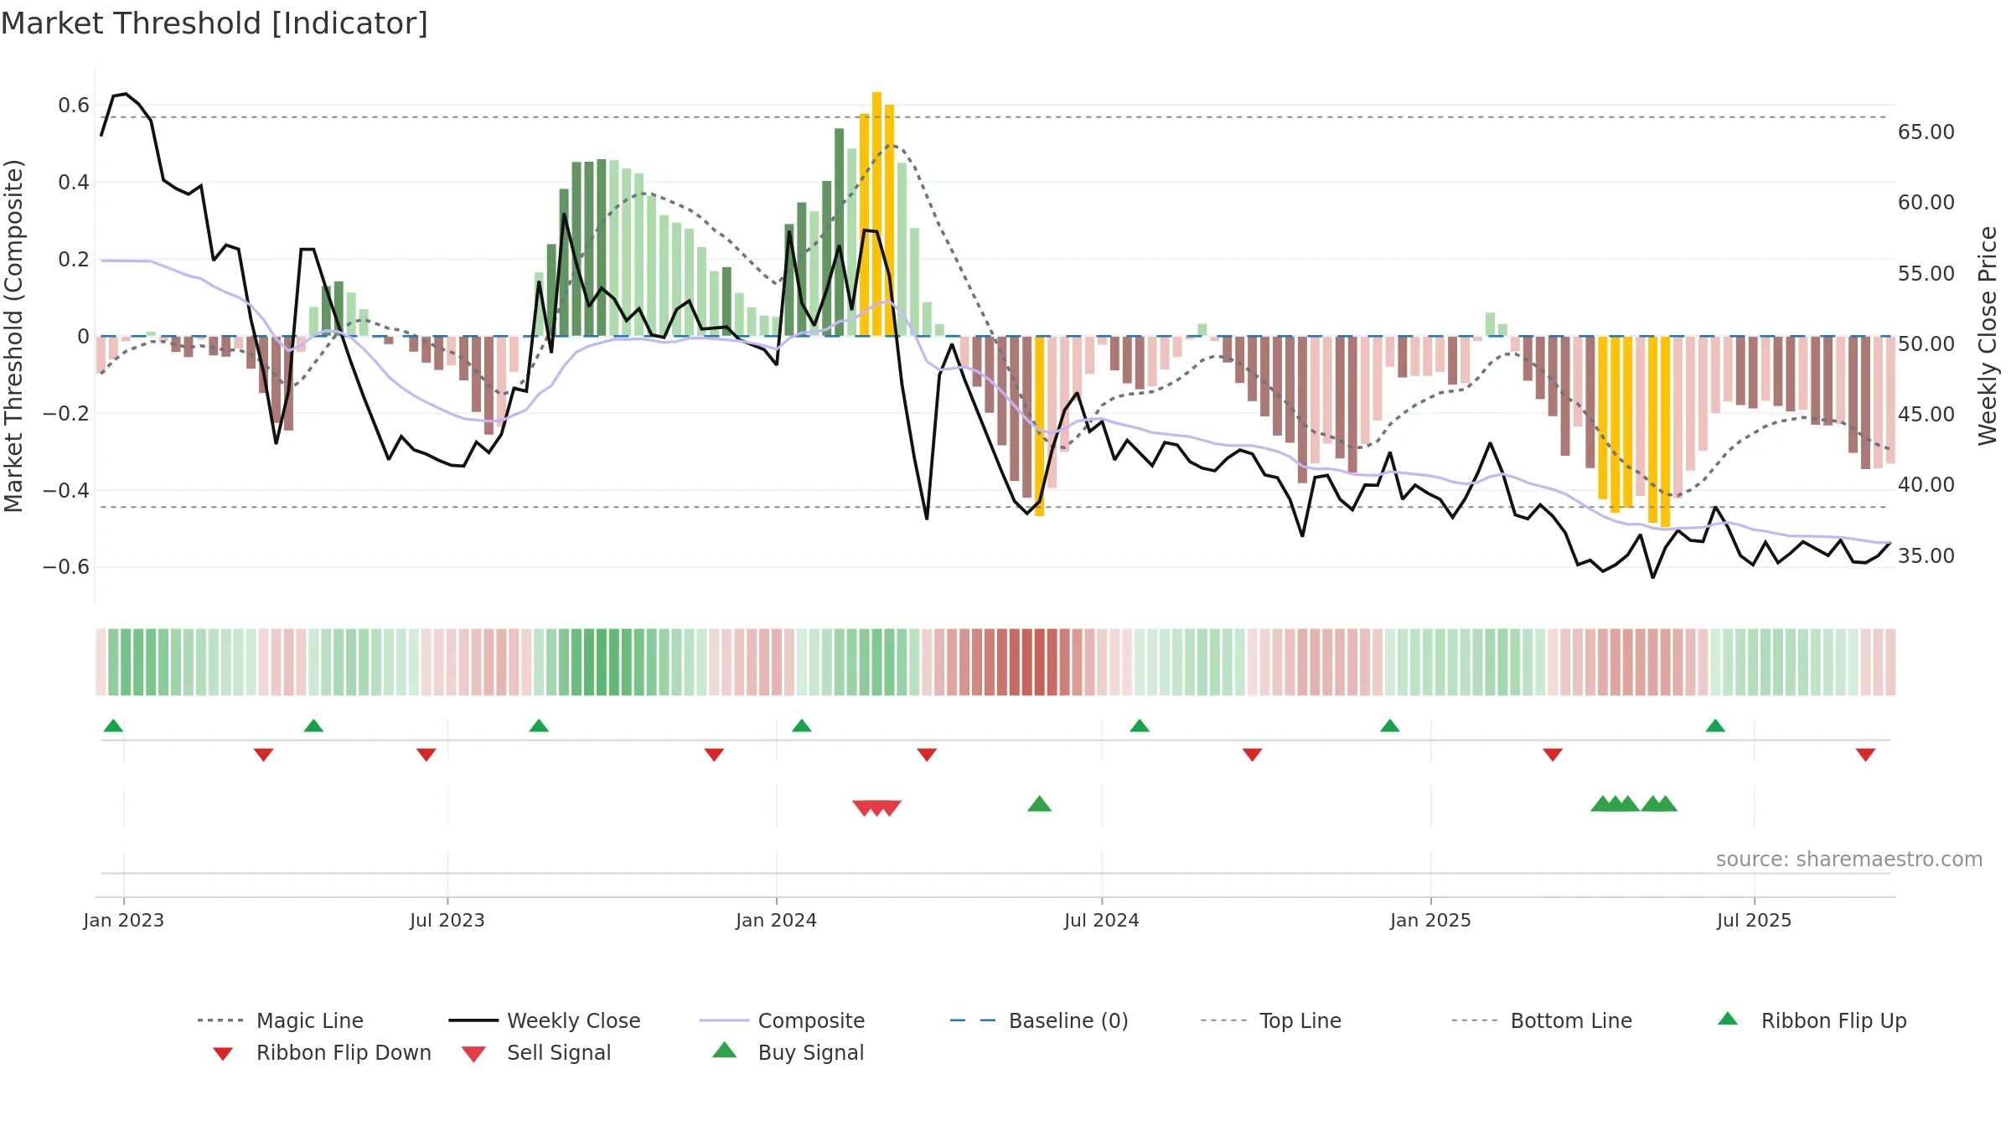The height and width of the screenshot is (1131, 2011).
Task: Toggle Ribbon Flip Down legend entry
Action: pos(322,1052)
